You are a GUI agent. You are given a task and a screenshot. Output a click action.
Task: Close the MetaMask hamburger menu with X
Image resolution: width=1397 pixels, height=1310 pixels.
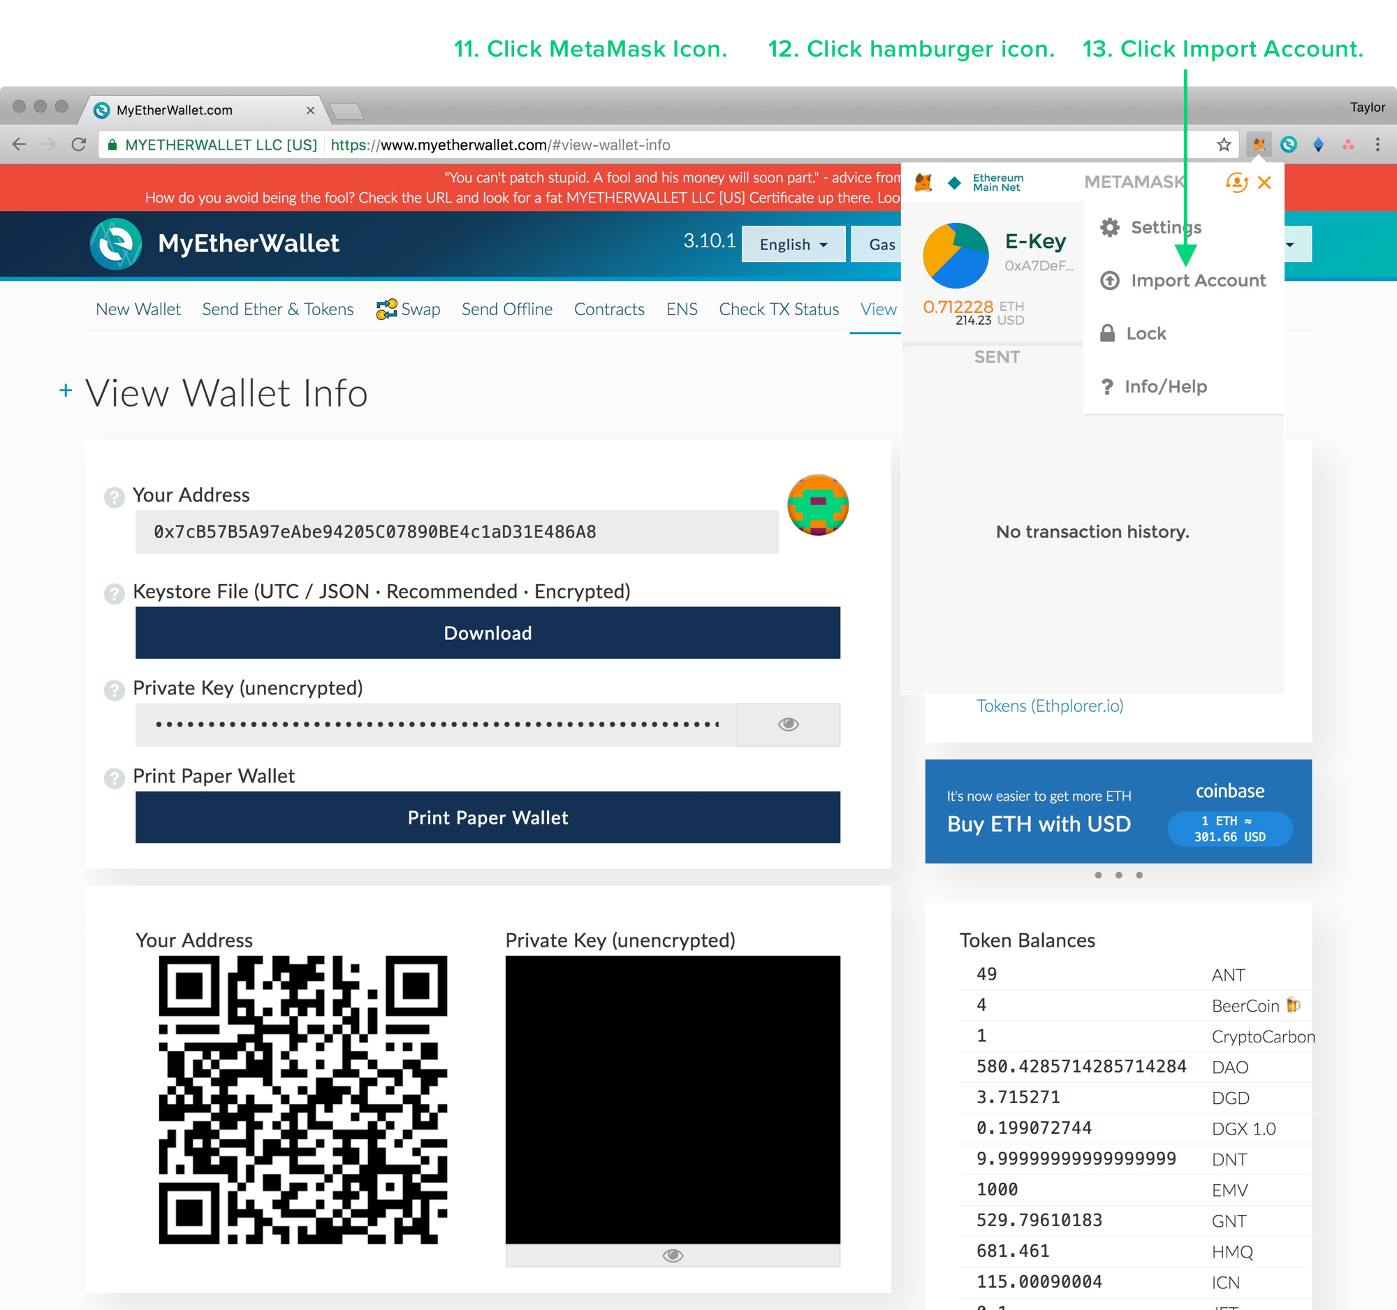pyautogui.click(x=1264, y=183)
